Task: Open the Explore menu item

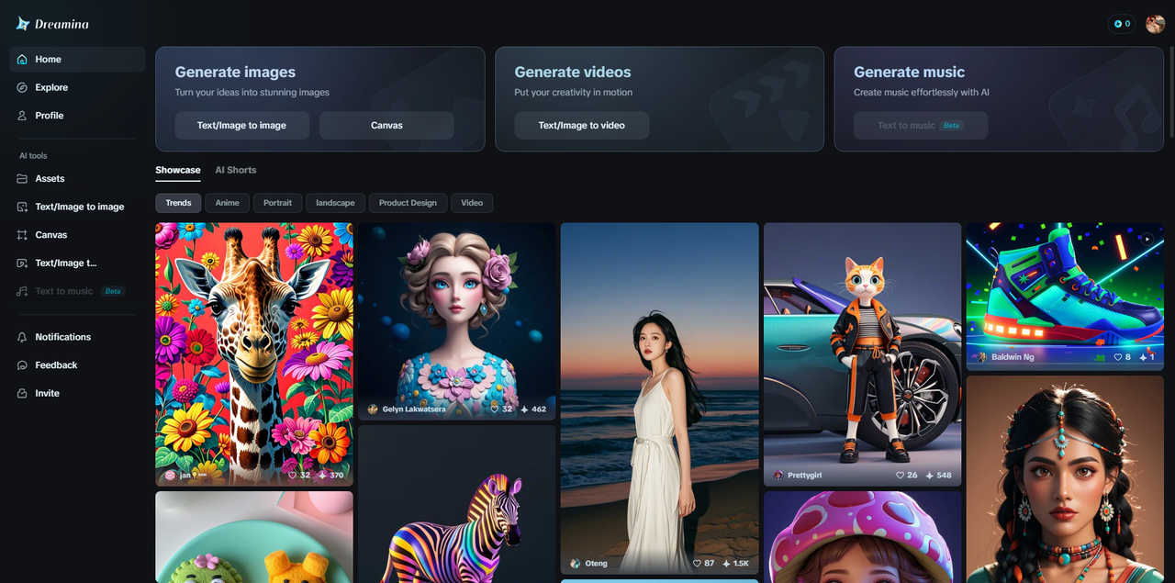Action: click(x=78, y=87)
